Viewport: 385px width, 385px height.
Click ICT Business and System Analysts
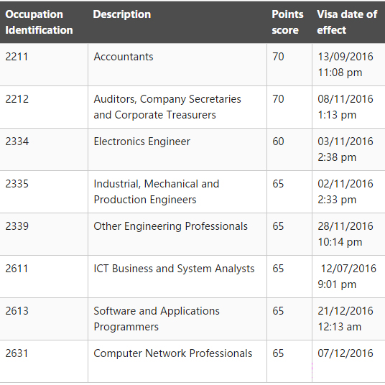coord(174,269)
